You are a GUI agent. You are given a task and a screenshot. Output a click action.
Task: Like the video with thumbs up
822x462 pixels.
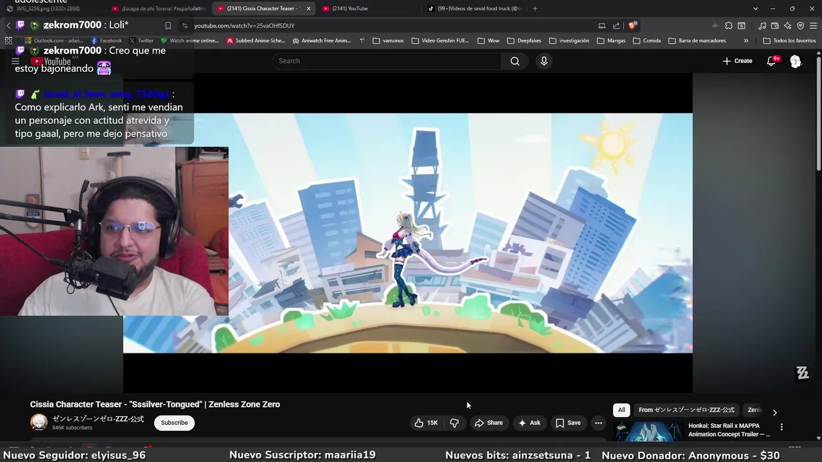pyautogui.click(x=426, y=423)
